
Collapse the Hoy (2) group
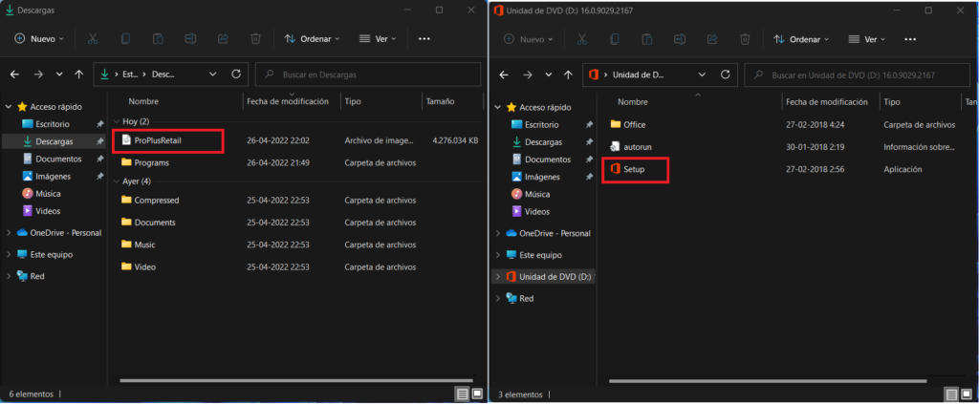(117, 121)
